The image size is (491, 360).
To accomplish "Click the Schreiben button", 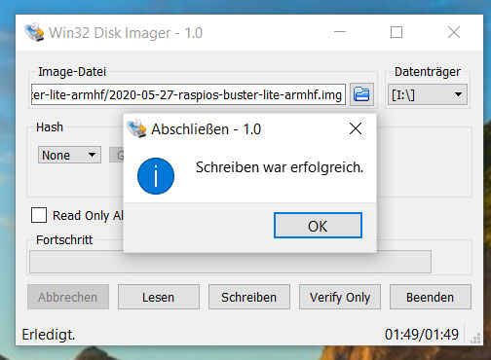I will click(249, 297).
